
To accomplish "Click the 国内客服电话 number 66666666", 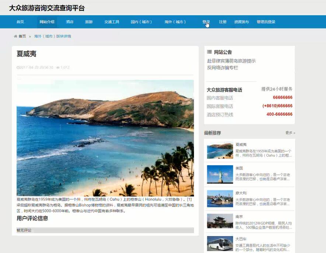I will tap(282, 97).
